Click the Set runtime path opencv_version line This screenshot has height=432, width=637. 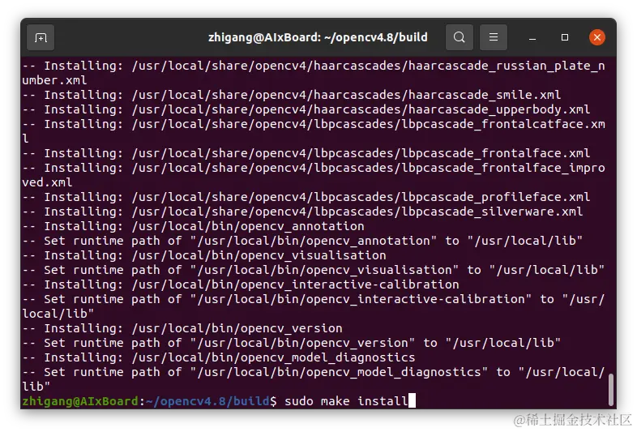pyautogui.click(x=291, y=343)
